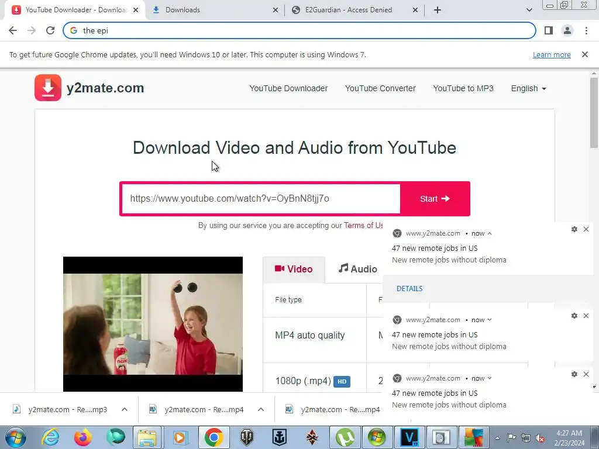Reload the page with the refresh icon
Viewport: 599px width, 449px height.
tap(50, 30)
